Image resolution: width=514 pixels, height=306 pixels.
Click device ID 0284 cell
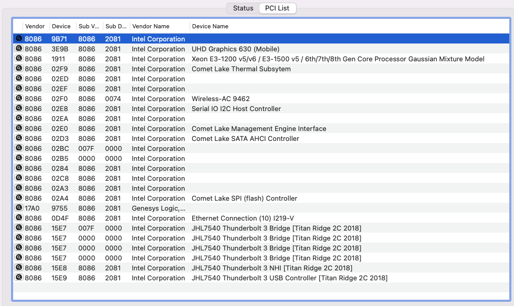(60, 169)
